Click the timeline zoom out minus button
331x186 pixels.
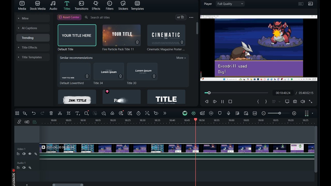tap(264, 113)
